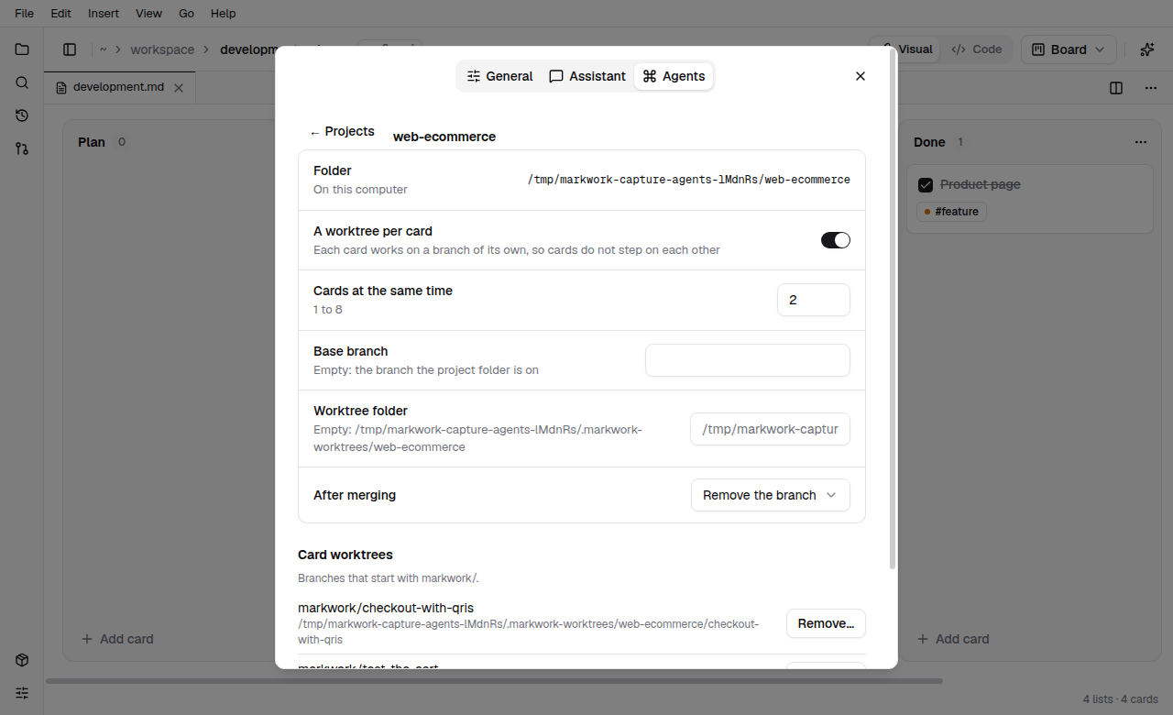Open the settings sliders icon in sidebar
Image resolution: width=1173 pixels, height=715 pixels.
coord(22,693)
